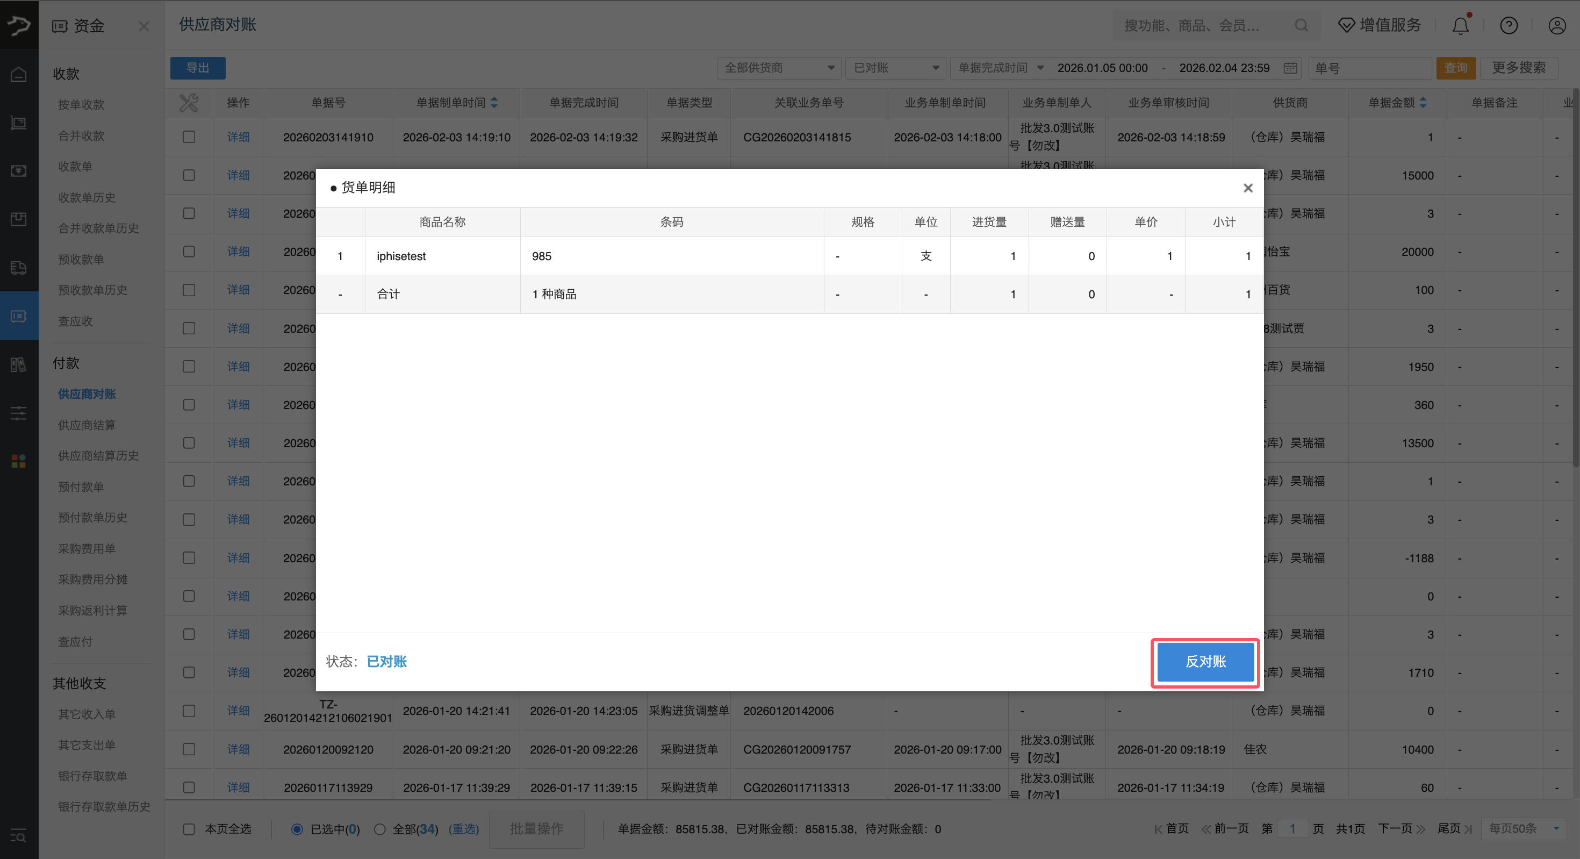Open the help question mark icon

click(1508, 26)
